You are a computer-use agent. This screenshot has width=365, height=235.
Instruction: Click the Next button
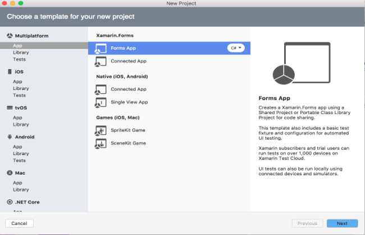342,223
